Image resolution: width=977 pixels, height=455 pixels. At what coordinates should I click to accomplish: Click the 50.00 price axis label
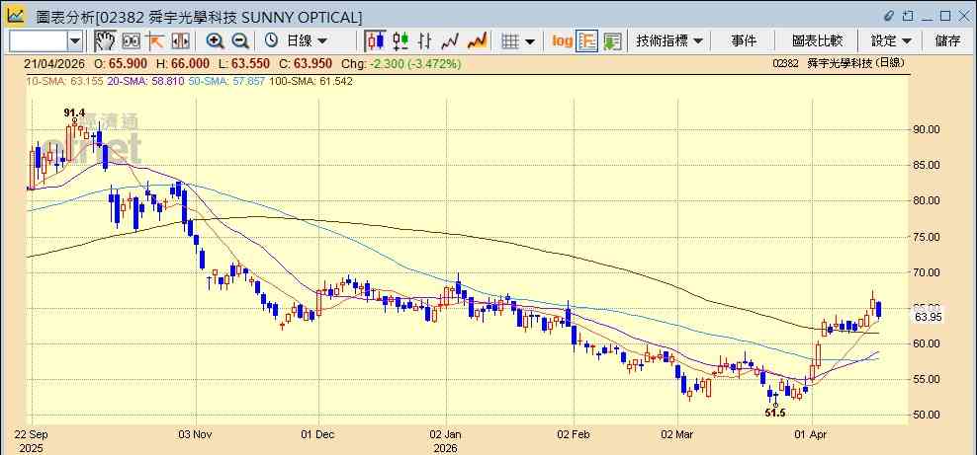928,415
